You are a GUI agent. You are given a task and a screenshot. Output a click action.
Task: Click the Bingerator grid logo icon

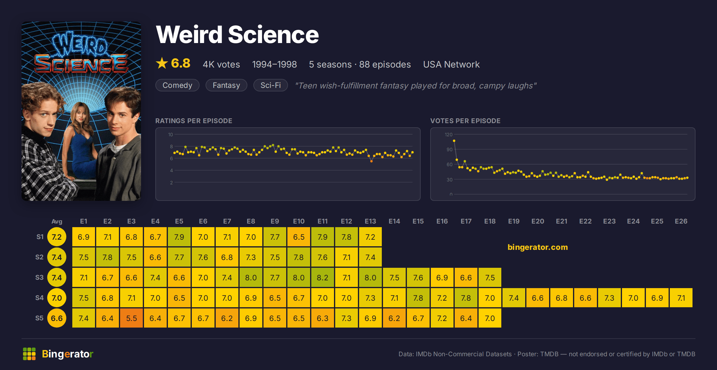click(29, 354)
